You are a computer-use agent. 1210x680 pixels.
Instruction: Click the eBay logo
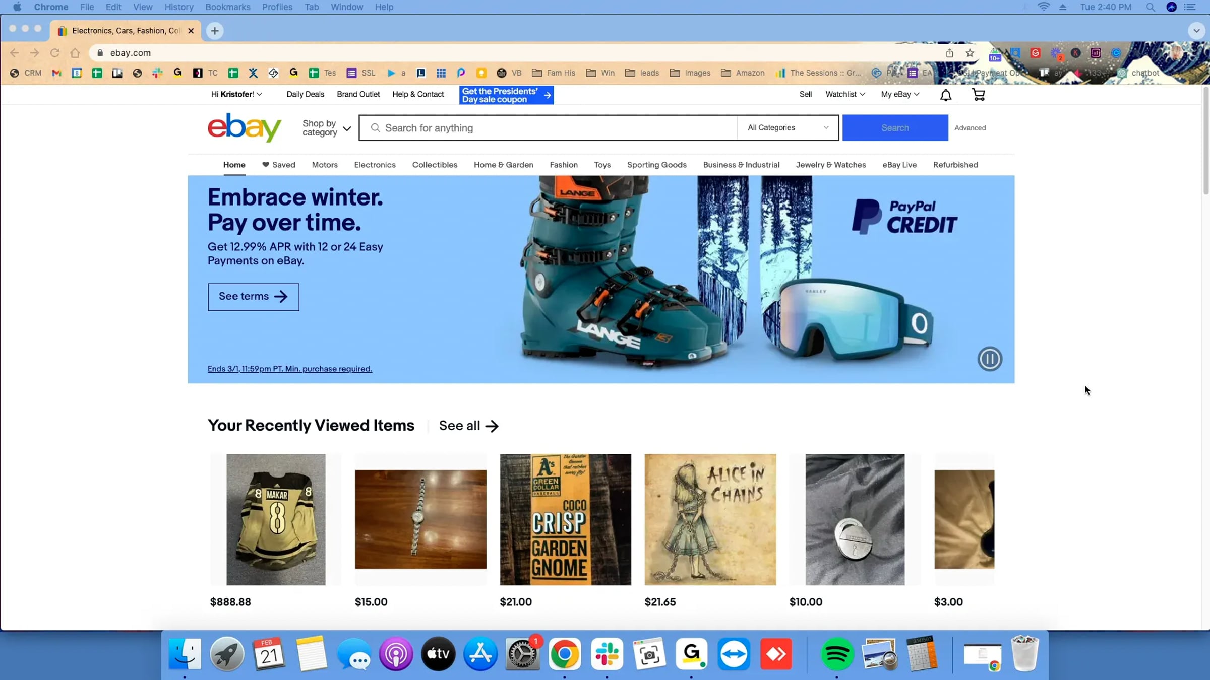click(245, 127)
